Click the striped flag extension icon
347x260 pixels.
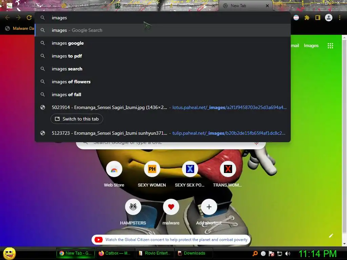(x=296, y=18)
